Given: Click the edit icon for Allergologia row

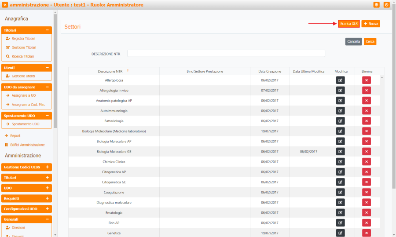Looking at the screenshot, I should coord(341,80).
